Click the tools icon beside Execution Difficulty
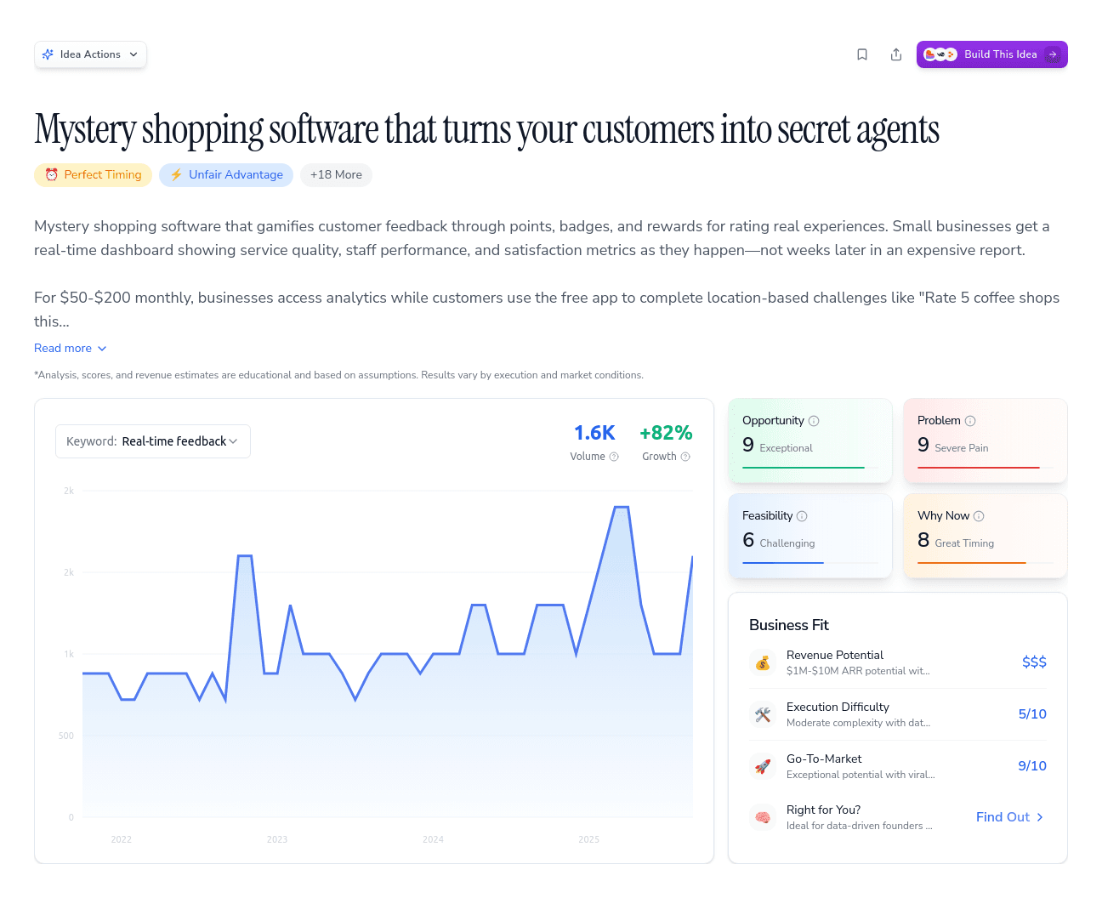The image size is (1102, 898). point(763,714)
